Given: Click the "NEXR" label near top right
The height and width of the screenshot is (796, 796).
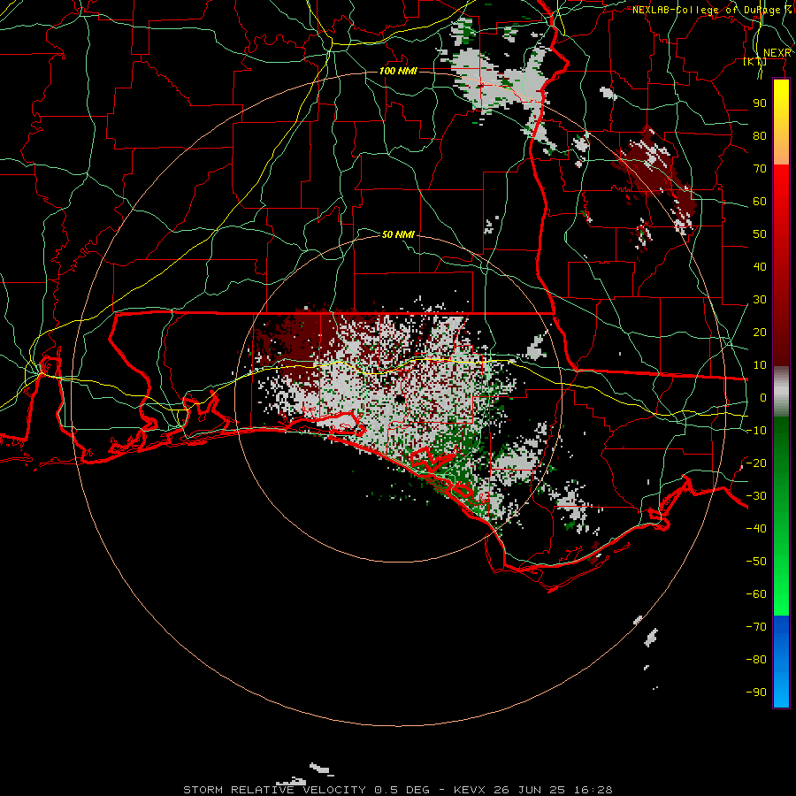Looking at the screenshot, I should tap(777, 53).
